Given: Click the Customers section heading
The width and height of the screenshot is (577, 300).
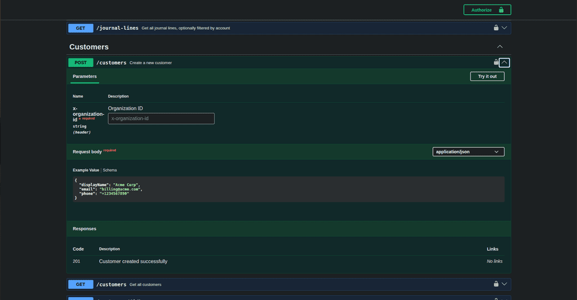Looking at the screenshot, I should [x=89, y=47].
